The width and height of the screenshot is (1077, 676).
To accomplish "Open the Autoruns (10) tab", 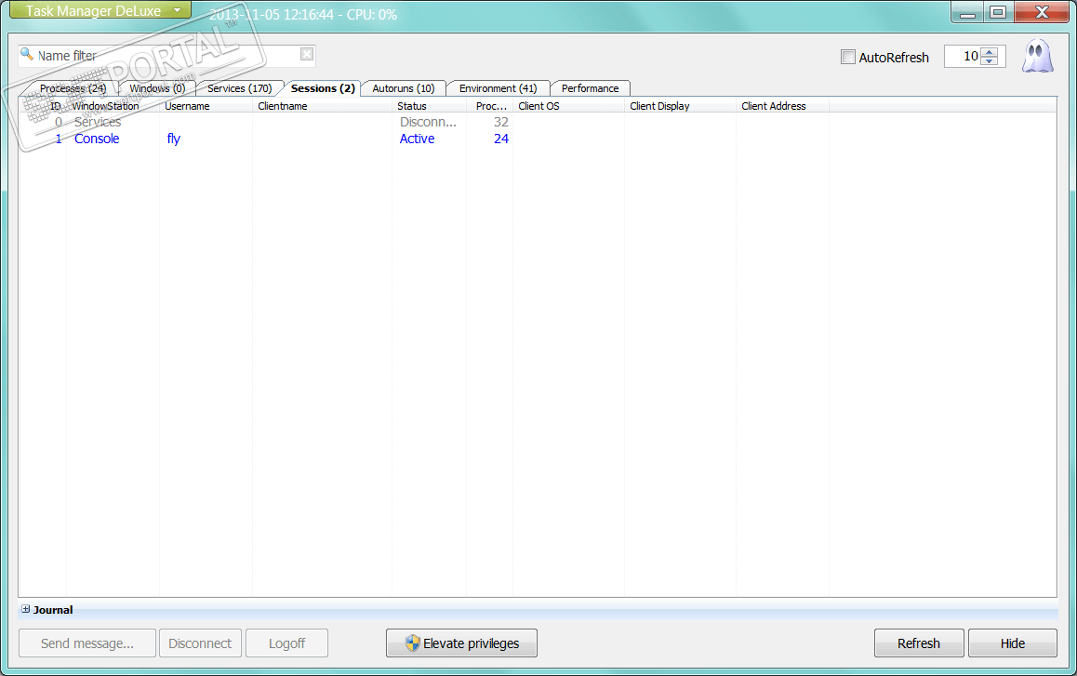I will point(404,88).
